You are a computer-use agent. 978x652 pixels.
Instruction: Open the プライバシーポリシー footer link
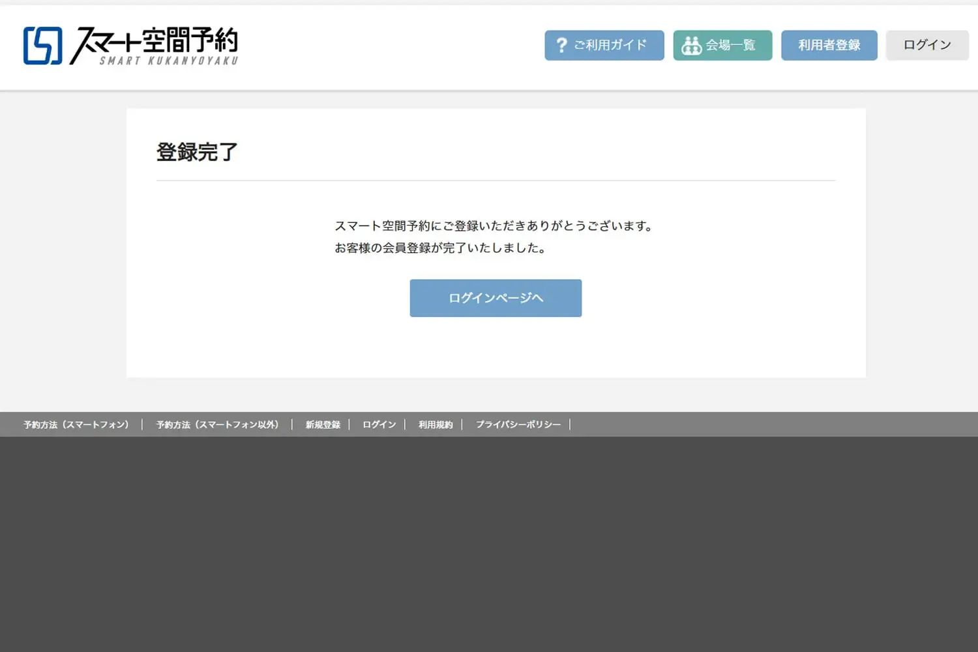pyautogui.click(x=518, y=424)
